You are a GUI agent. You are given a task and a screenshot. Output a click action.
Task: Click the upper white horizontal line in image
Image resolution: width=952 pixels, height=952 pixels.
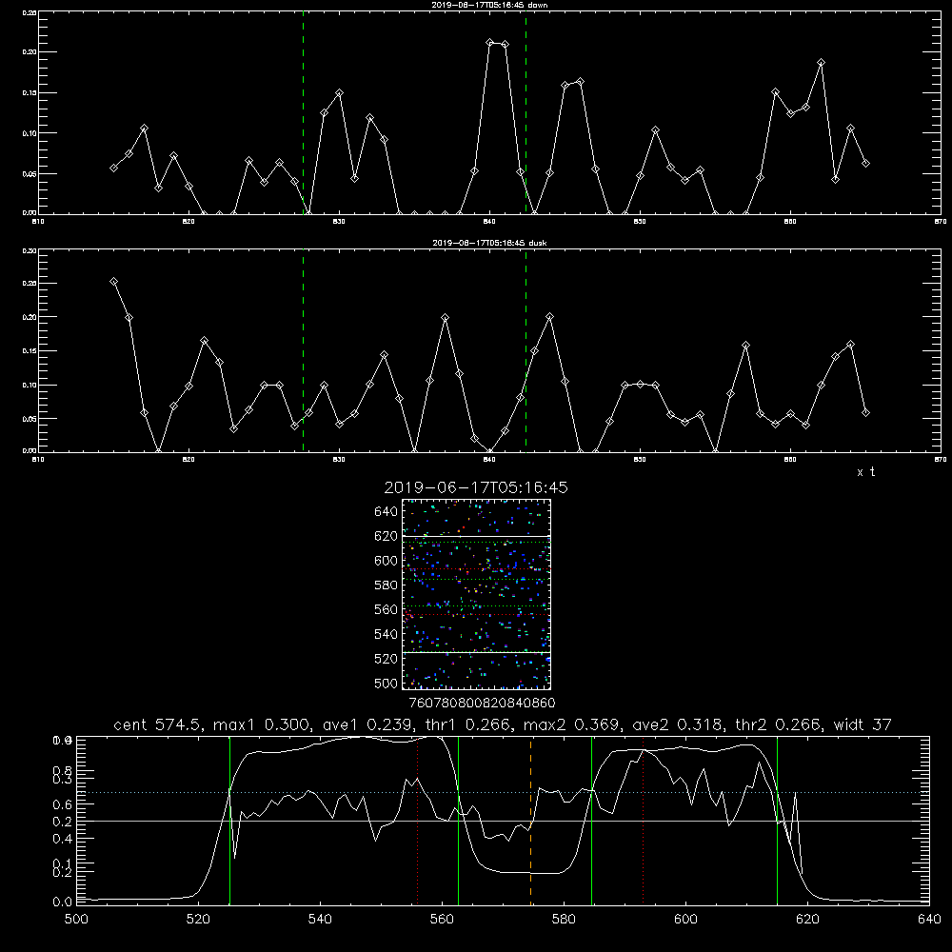[x=476, y=537]
